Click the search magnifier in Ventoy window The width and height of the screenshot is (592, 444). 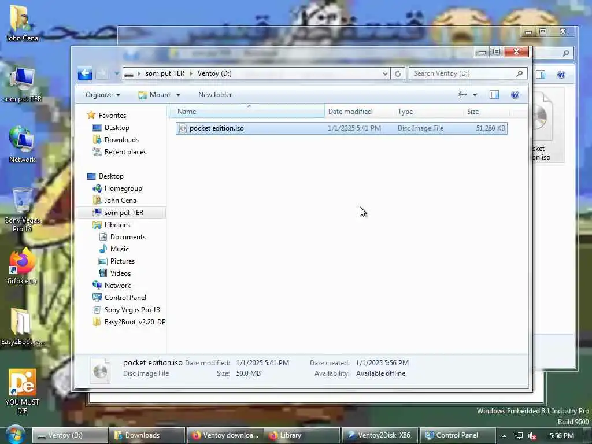click(520, 73)
